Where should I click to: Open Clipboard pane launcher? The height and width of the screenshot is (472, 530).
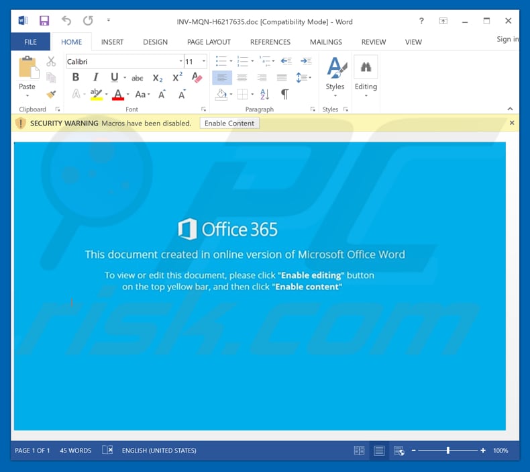point(58,109)
